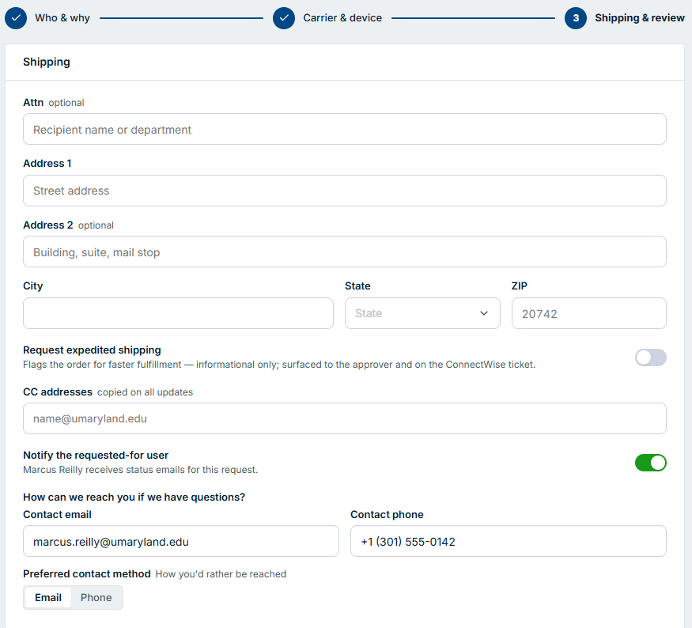The width and height of the screenshot is (692, 628).
Task: Click the CC addresses label
Action: pyautogui.click(x=58, y=392)
